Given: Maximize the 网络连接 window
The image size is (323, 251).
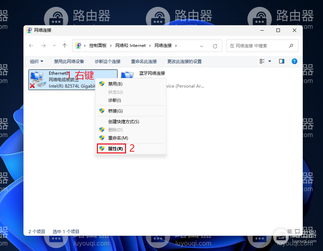Looking at the screenshot, I should [x=278, y=30].
